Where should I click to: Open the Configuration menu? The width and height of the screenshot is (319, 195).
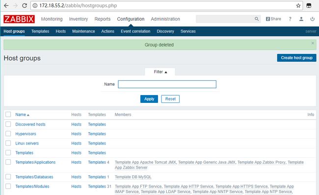coord(131,19)
